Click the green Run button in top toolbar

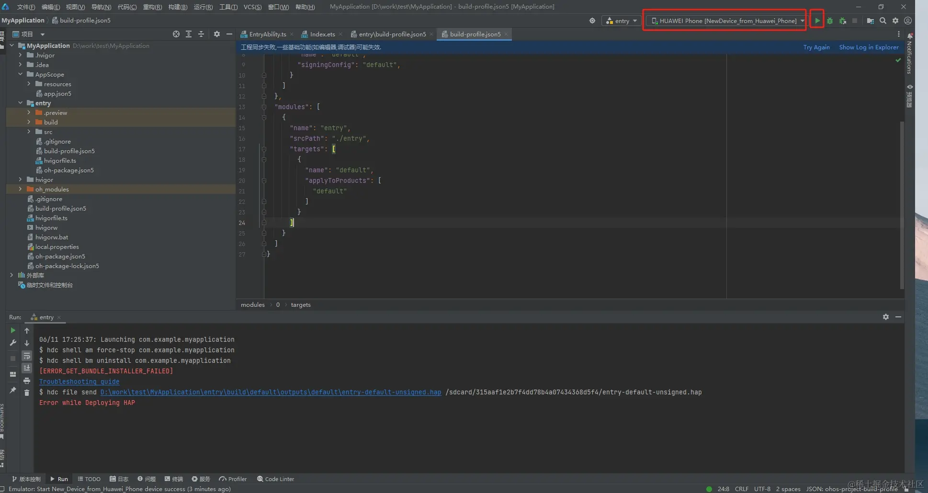(x=817, y=21)
